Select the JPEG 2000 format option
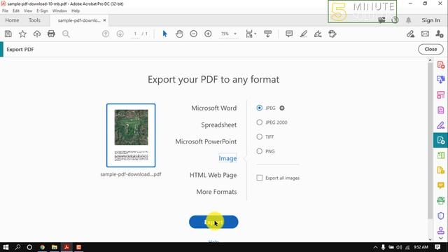 pyautogui.click(x=259, y=122)
